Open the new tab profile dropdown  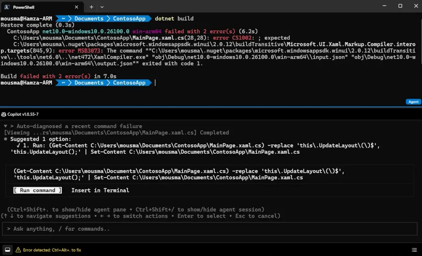point(102,7)
